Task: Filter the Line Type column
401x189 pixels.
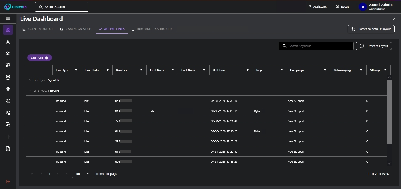Action: point(76,70)
